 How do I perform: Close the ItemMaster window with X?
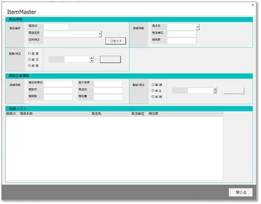click(253, 5)
